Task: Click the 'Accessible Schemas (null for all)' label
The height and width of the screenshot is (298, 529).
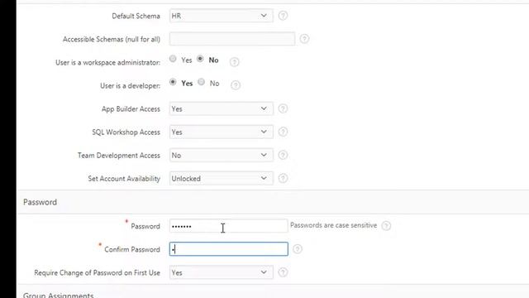Action: point(112,39)
